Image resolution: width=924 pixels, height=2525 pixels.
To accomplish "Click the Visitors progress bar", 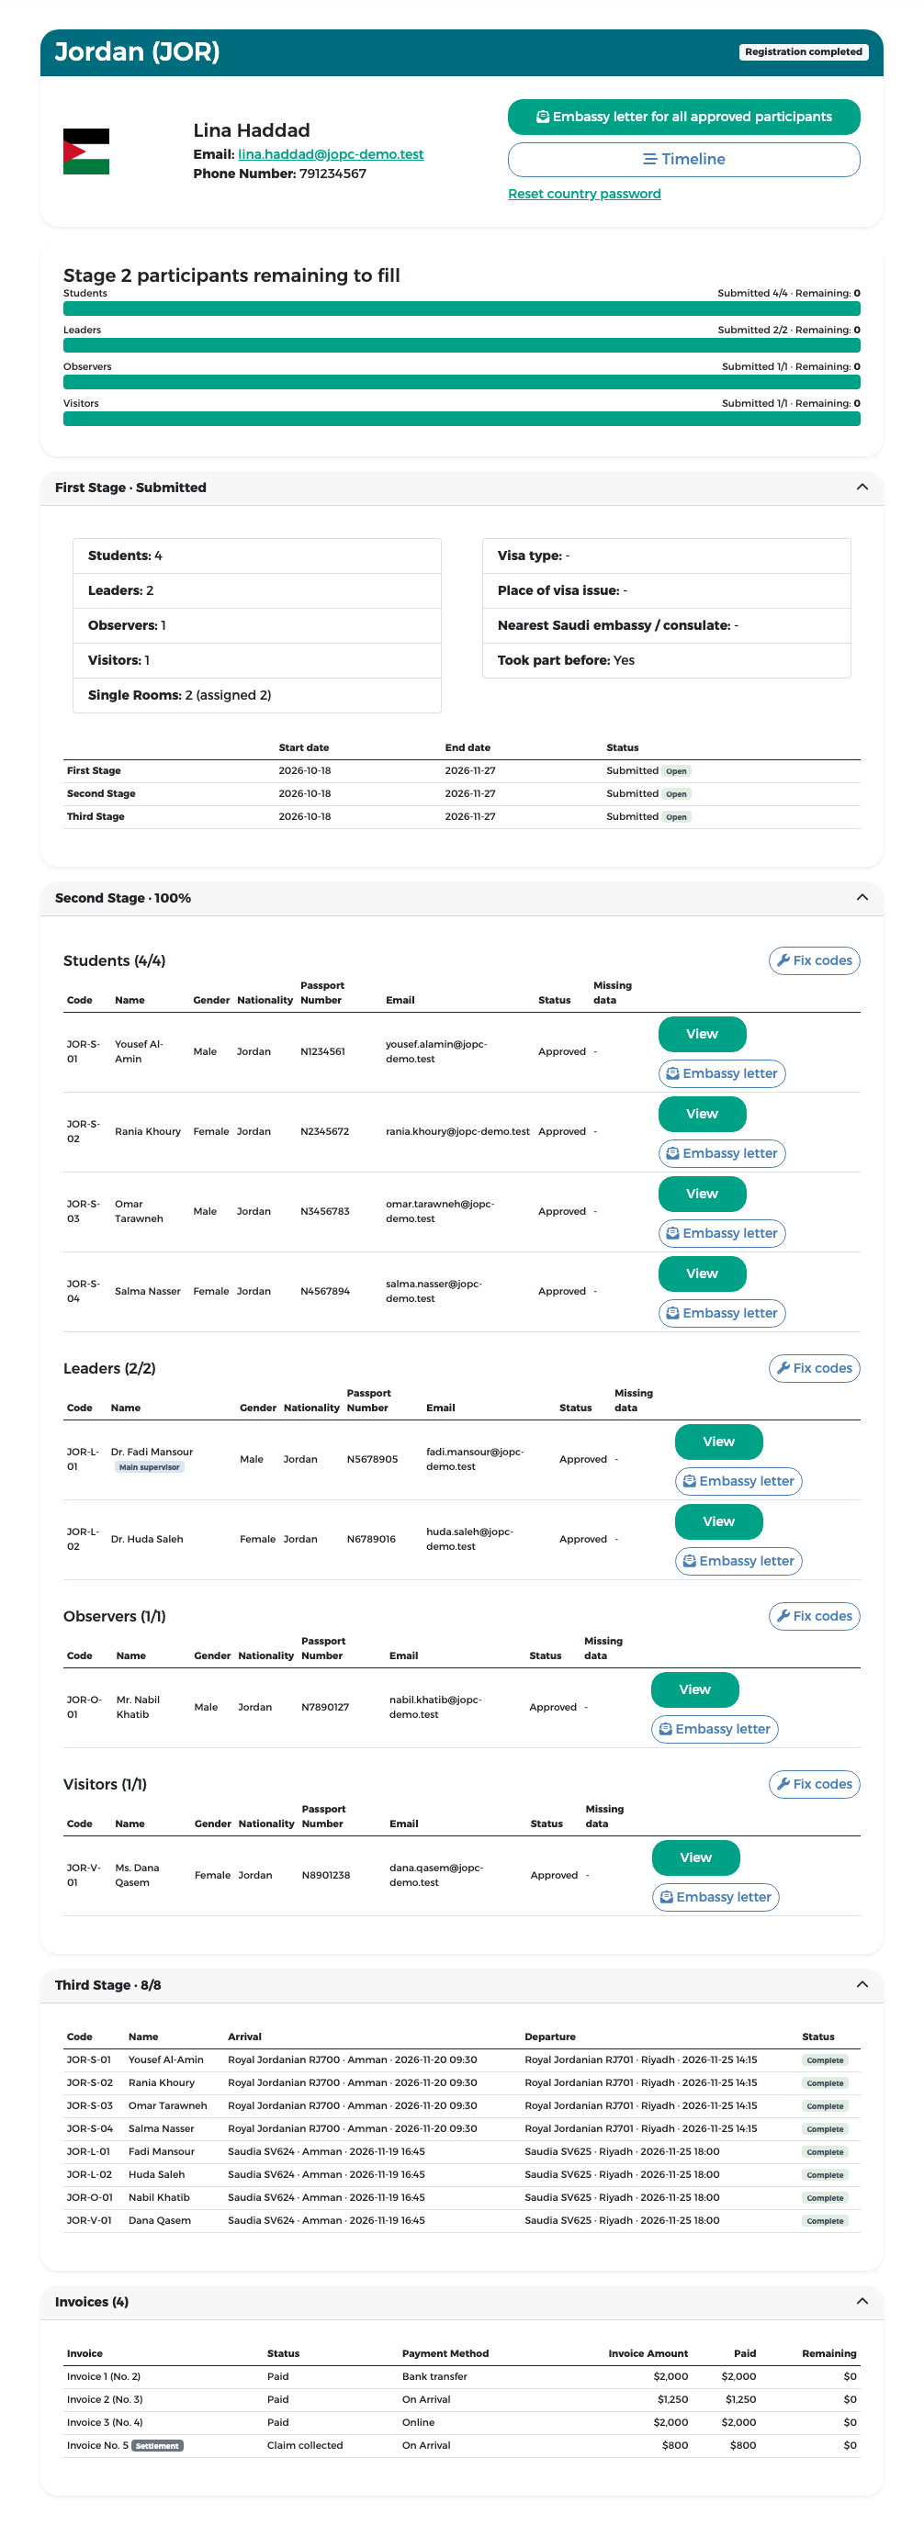I will (462, 419).
